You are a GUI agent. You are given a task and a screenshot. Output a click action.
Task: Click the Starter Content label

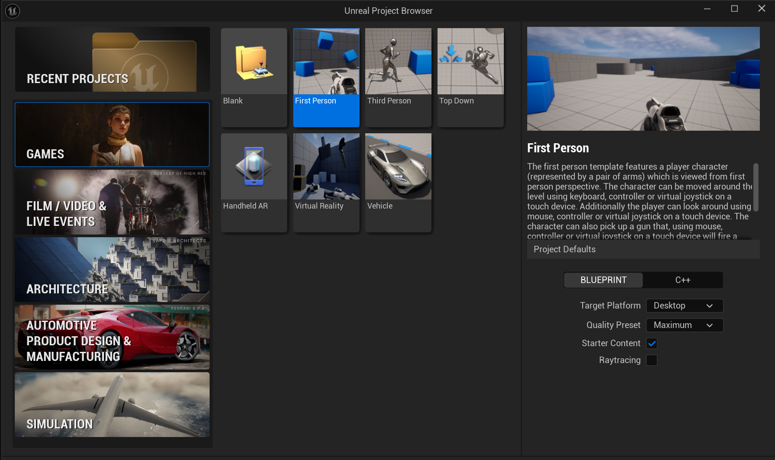click(x=611, y=343)
